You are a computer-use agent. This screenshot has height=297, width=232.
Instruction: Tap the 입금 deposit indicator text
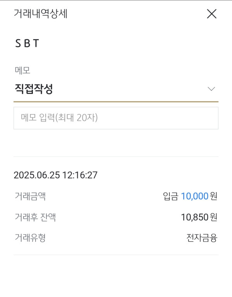pyautogui.click(x=171, y=196)
